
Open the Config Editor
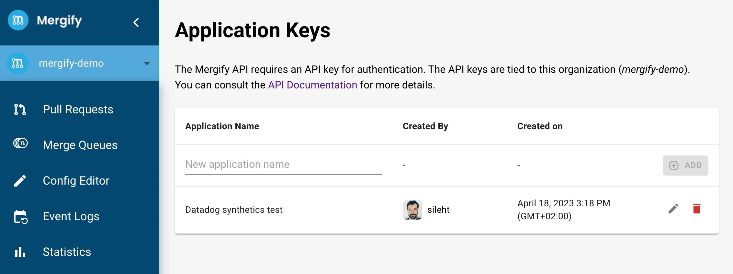click(x=76, y=181)
